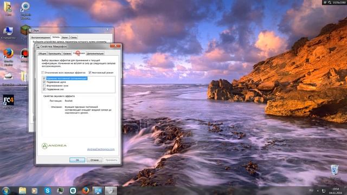This screenshot has height=195, width=347.
Task: Open Firefox from the taskbar
Action: coord(86,190)
